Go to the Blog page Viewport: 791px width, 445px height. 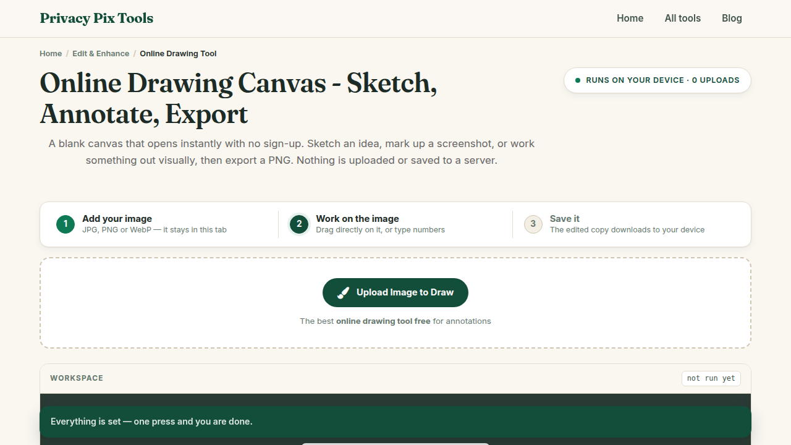[732, 19]
